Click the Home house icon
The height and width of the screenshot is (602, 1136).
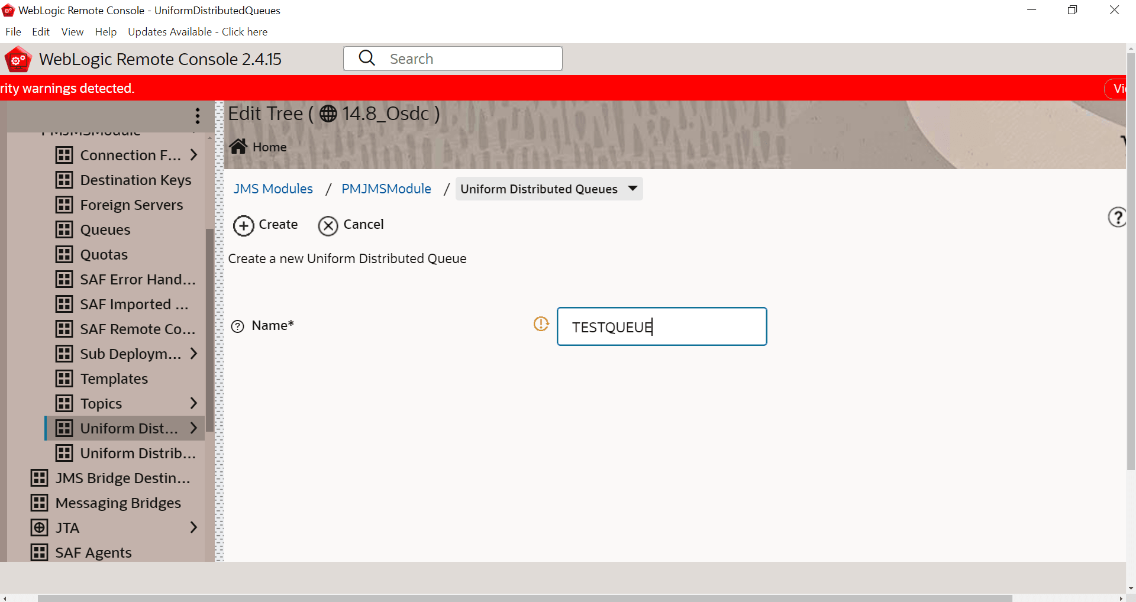tap(238, 146)
